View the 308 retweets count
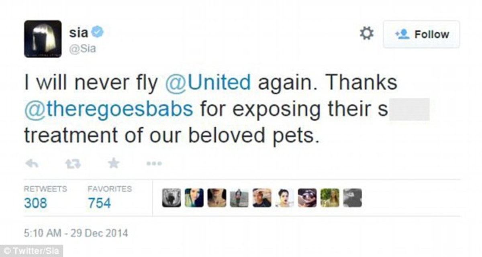Image resolution: width=482 pixels, height=257 pixels. [x=35, y=203]
